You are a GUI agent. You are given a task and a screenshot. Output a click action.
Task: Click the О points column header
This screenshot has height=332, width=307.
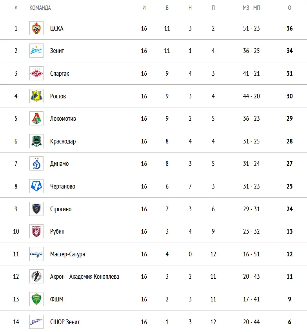pos(289,8)
